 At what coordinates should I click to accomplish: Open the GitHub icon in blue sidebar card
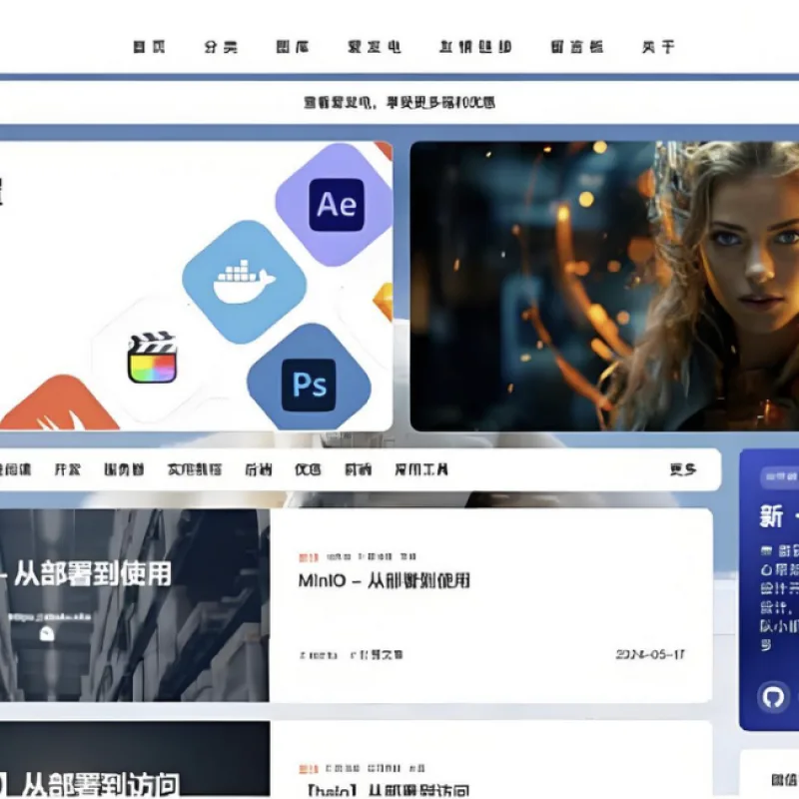click(773, 696)
